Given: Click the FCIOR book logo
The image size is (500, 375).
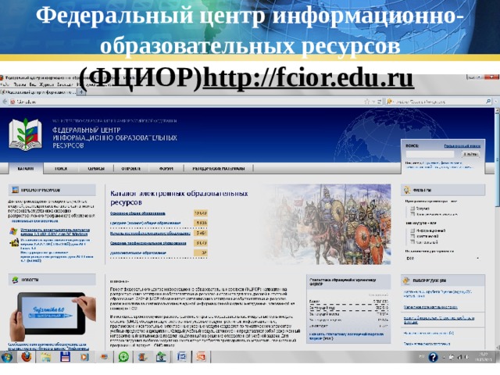Looking at the screenshot, I should pyautogui.click(x=25, y=134).
